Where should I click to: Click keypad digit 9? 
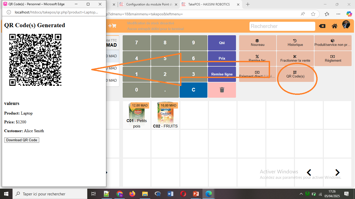pyautogui.click(x=193, y=43)
